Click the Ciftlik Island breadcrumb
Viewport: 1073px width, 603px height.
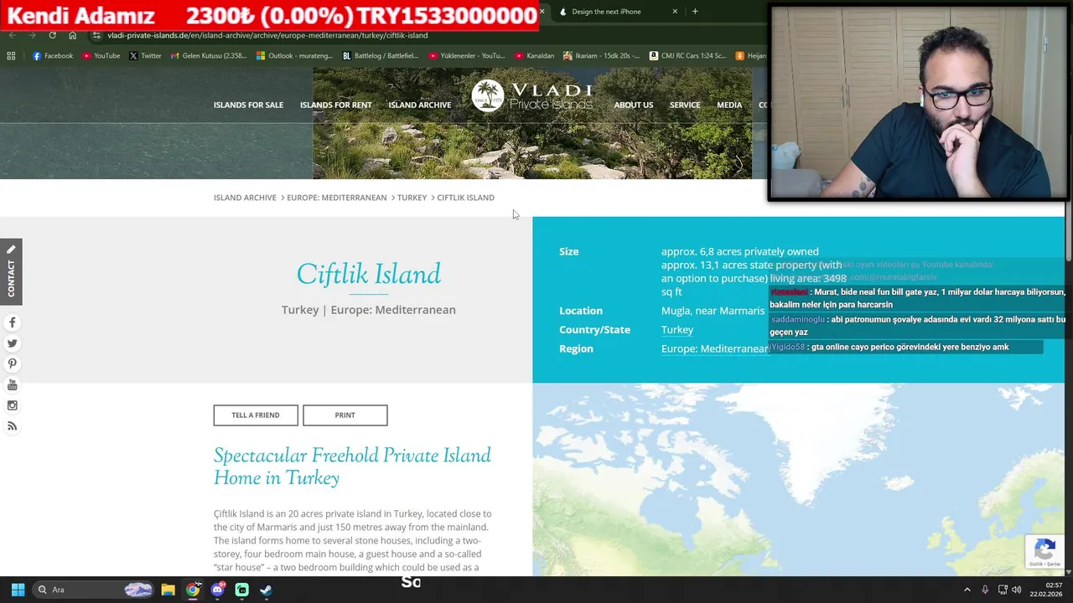465,198
